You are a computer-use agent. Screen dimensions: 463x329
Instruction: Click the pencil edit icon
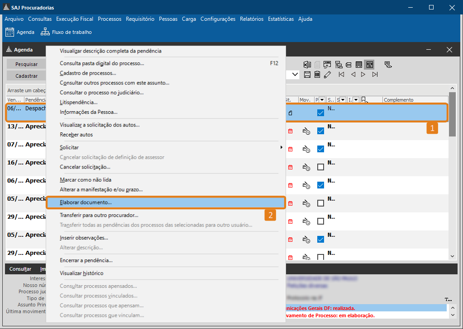tap(328, 74)
